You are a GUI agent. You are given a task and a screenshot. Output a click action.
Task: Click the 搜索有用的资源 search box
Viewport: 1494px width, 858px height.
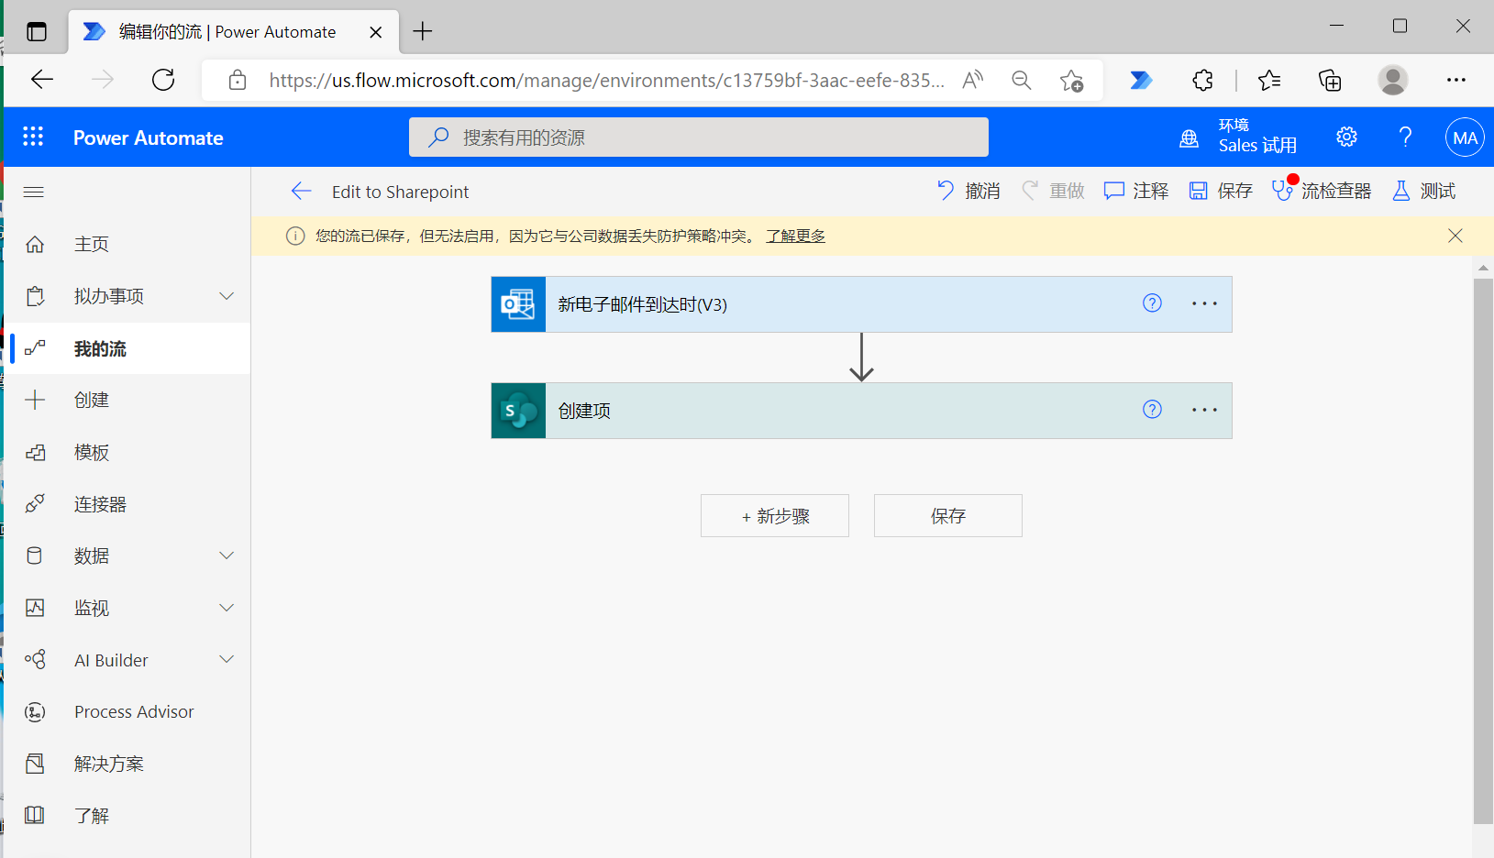tap(699, 137)
